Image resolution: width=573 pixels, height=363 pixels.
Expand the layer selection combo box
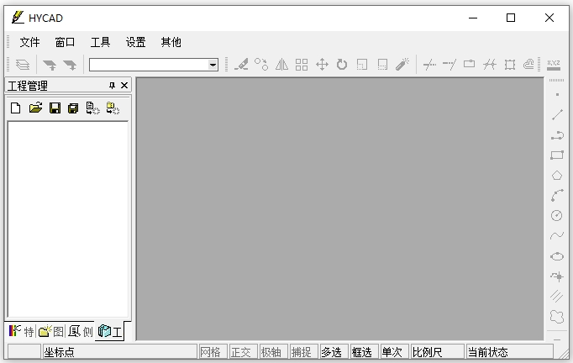click(213, 65)
